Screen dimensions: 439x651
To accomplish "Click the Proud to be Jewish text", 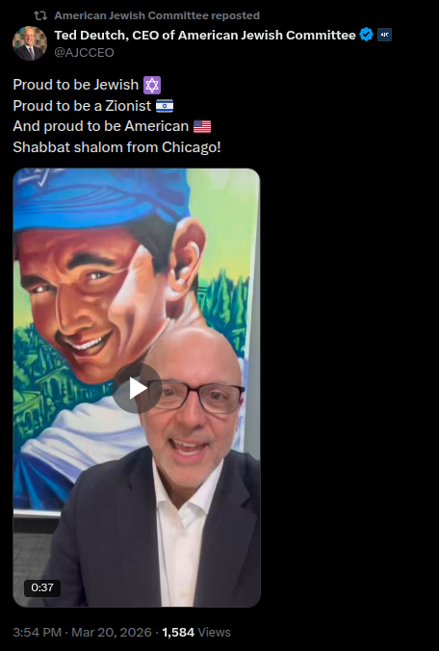I will click(75, 85).
